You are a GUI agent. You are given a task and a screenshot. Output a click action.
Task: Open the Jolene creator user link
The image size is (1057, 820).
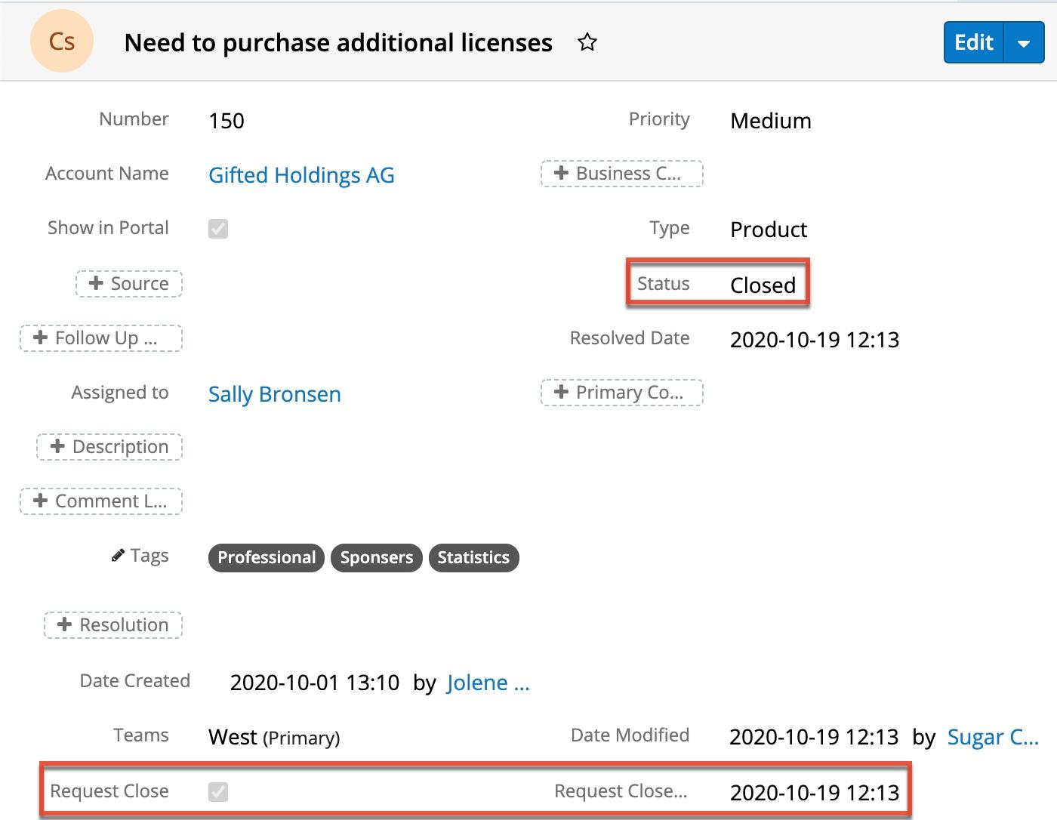click(x=488, y=683)
